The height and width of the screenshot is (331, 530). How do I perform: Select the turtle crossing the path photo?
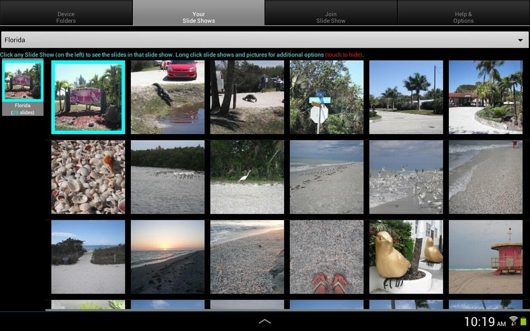pyautogui.click(x=247, y=97)
